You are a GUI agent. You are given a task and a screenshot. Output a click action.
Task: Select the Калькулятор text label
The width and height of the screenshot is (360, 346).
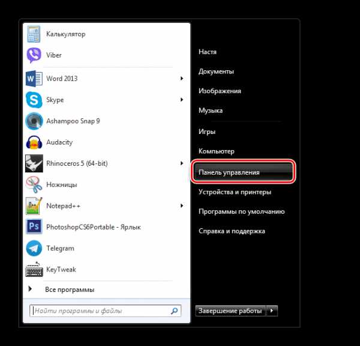(65, 34)
